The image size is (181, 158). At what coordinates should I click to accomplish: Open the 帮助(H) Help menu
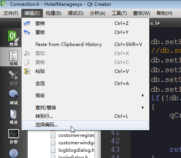(x=164, y=13)
